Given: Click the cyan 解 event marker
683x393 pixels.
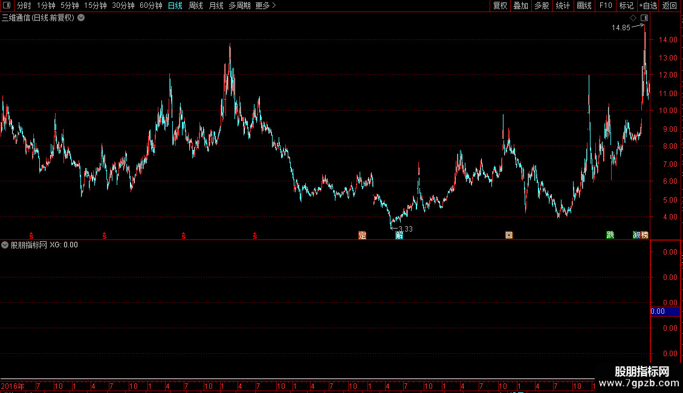Looking at the screenshot, I should pos(399,235).
